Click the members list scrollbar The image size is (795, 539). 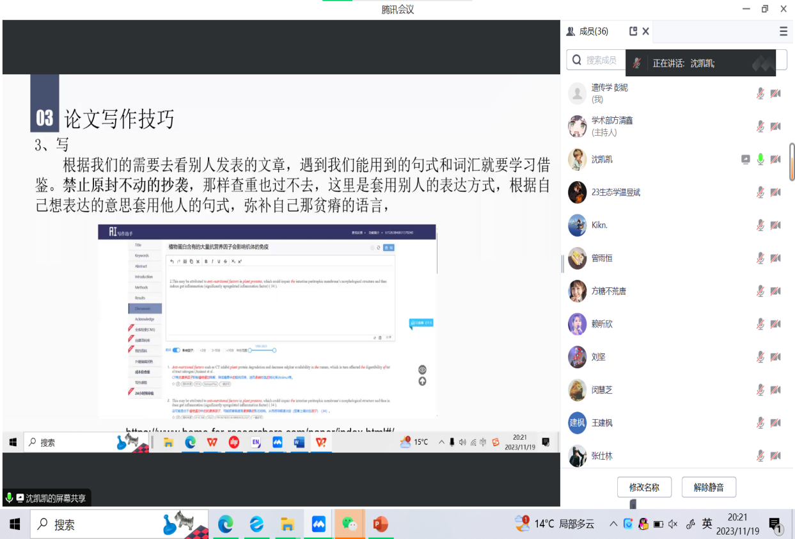click(792, 161)
